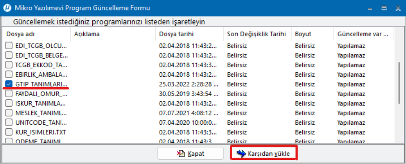Tick the TCGB_EKKOD_TA checkbox

[9, 65]
